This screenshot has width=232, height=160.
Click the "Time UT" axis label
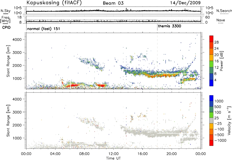click(113, 158)
